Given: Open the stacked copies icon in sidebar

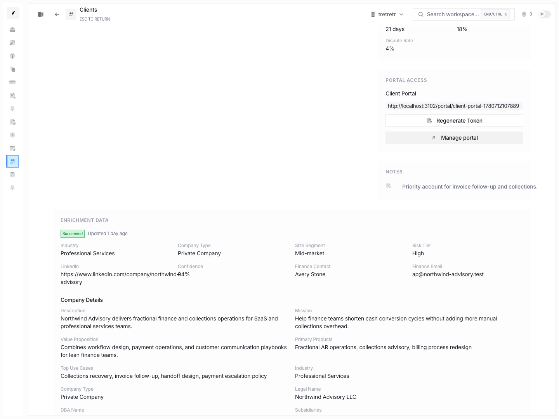Looking at the screenshot, I should [12, 69].
